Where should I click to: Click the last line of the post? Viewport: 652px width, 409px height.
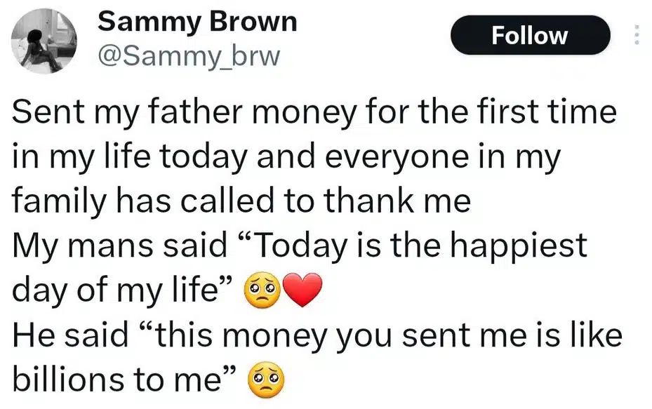pyautogui.click(x=140, y=380)
